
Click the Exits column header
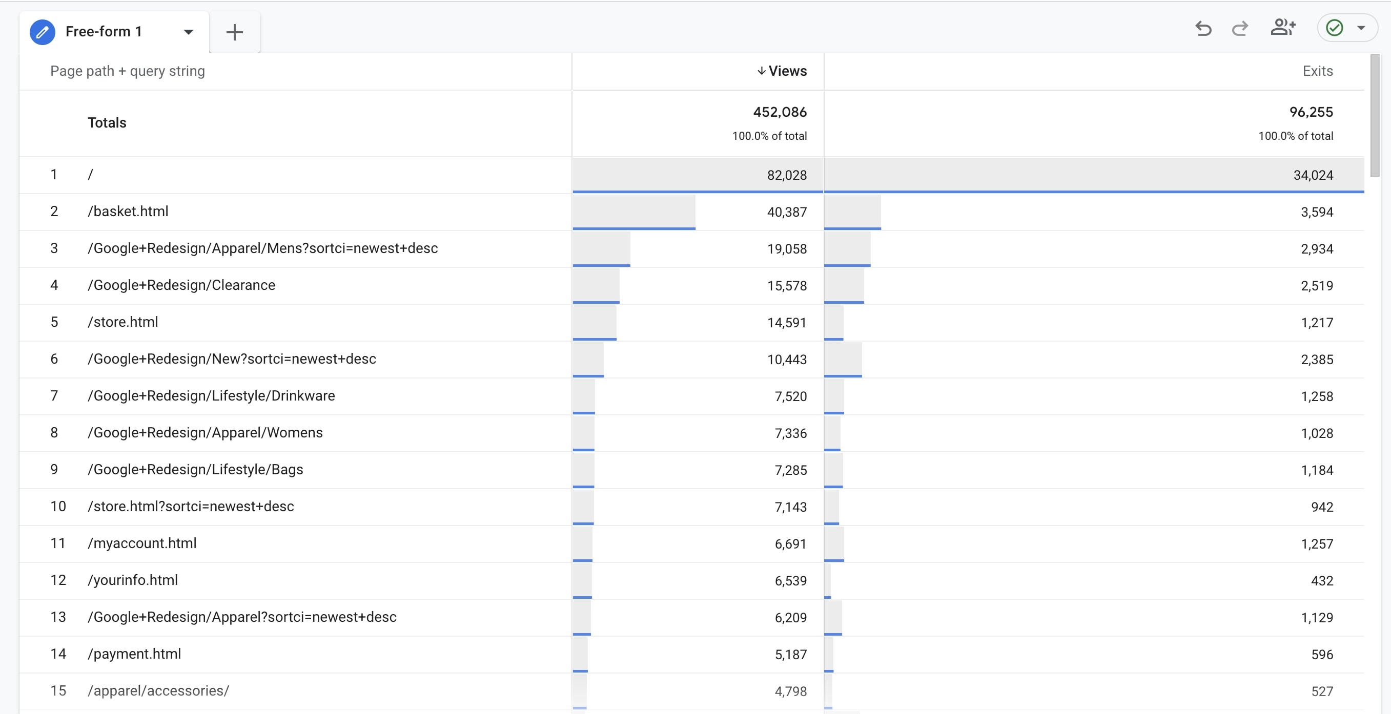1318,71
